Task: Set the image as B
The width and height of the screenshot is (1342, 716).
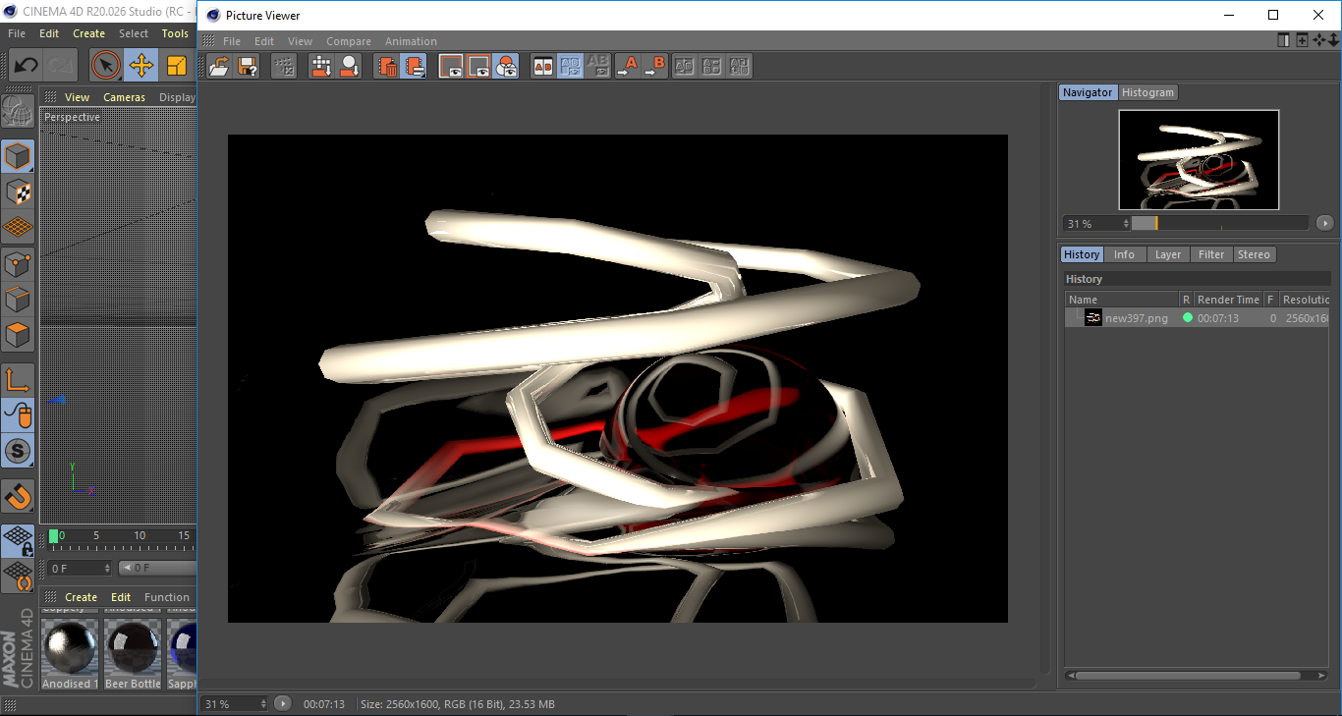Action: (654, 67)
